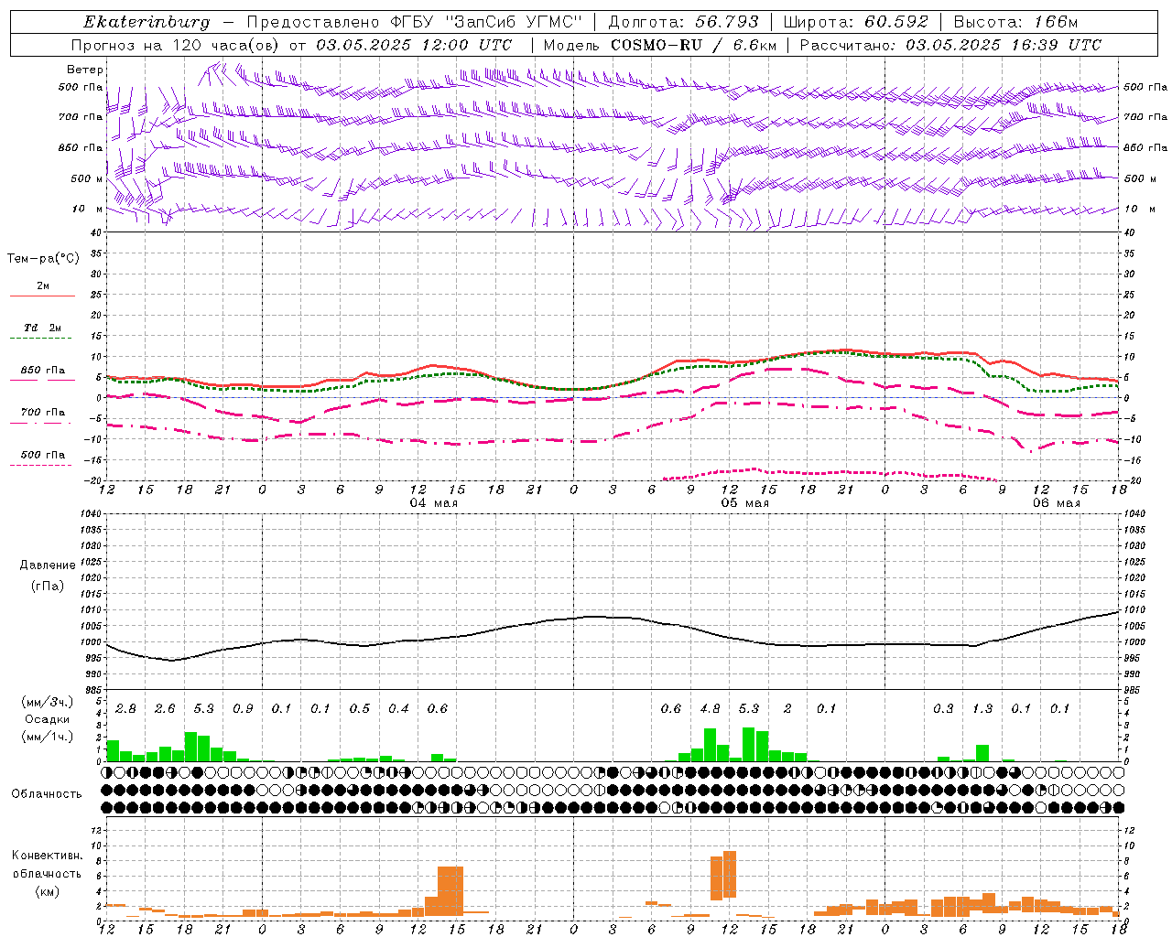This screenshot has width=1172, height=937.
Task: Click the '(км)' unit label
Action: pos(48,891)
